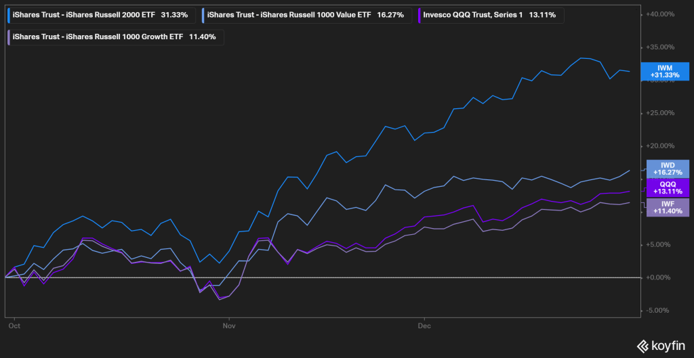Viewport: 694px width, 358px height.
Task: Click the purple color bar beside Invesco QQQ Trust
Action: click(419, 14)
